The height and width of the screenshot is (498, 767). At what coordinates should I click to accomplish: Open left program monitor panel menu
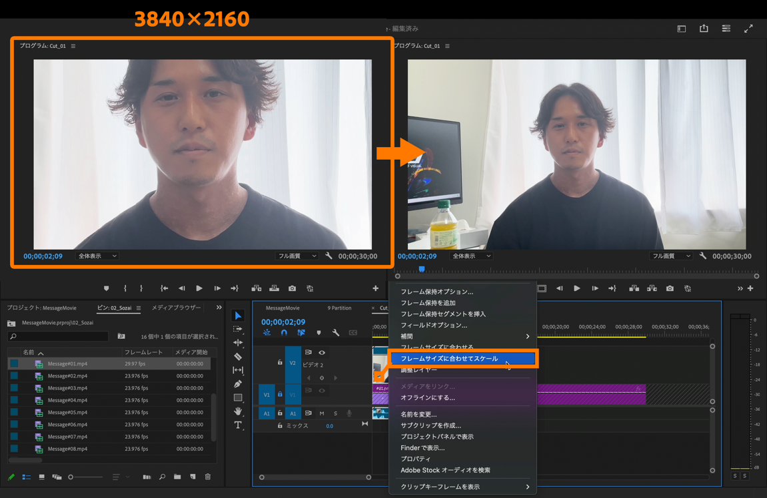[x=73, y=46]
